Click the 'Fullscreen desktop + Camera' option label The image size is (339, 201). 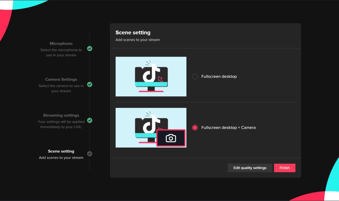click(x=228, y=128)
